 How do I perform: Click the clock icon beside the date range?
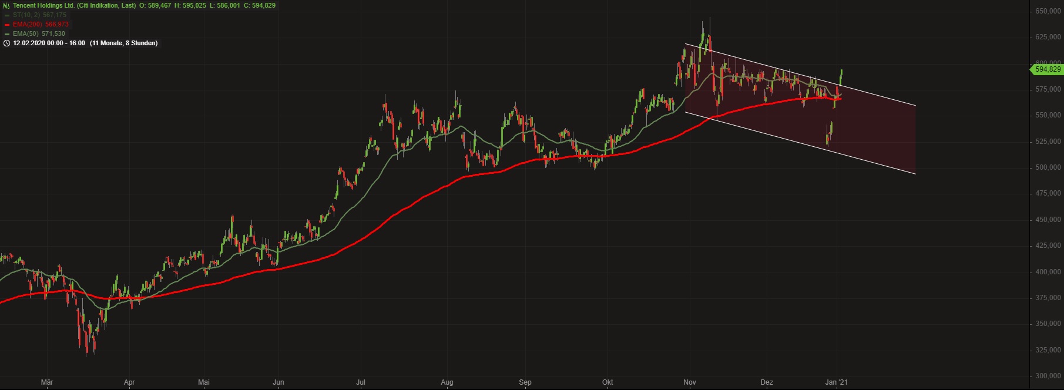click(x=6, y=43)
